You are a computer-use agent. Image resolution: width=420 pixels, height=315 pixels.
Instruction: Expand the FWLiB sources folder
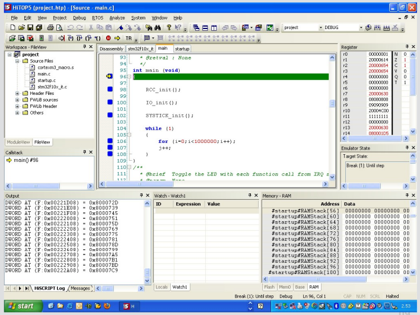(x=17, y=100)
